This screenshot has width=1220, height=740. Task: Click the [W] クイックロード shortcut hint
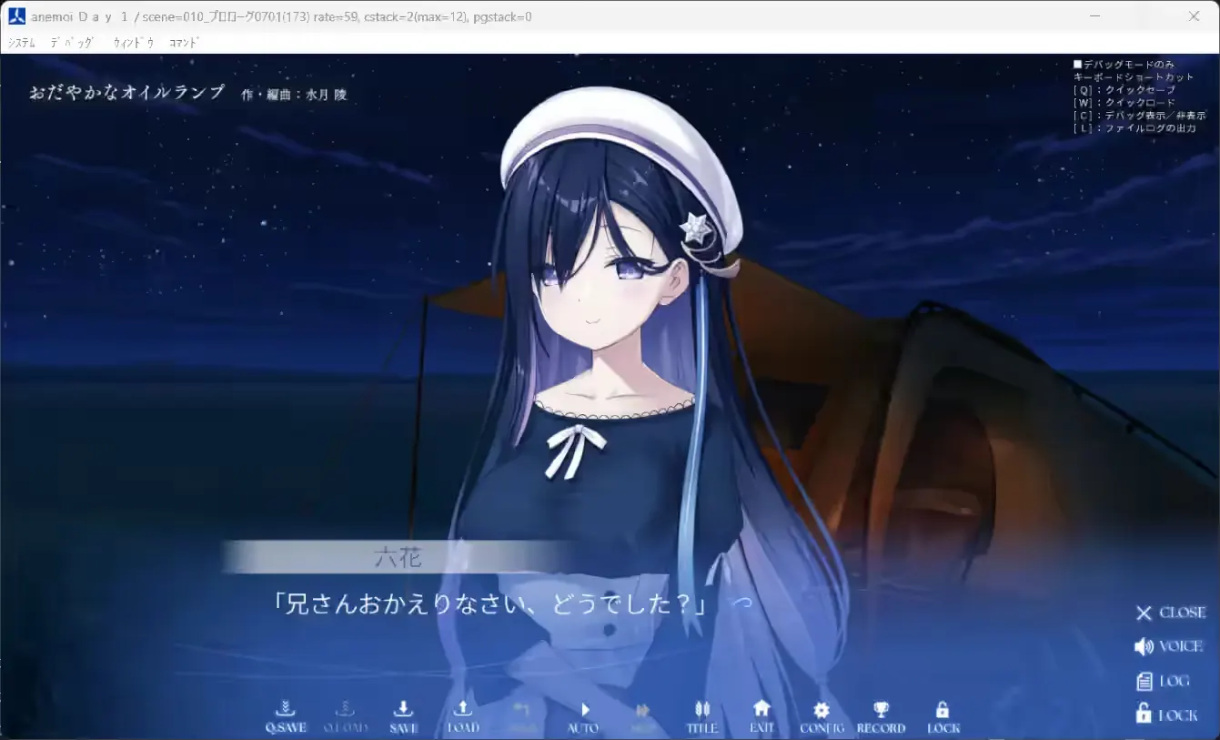click(1124, 103)
